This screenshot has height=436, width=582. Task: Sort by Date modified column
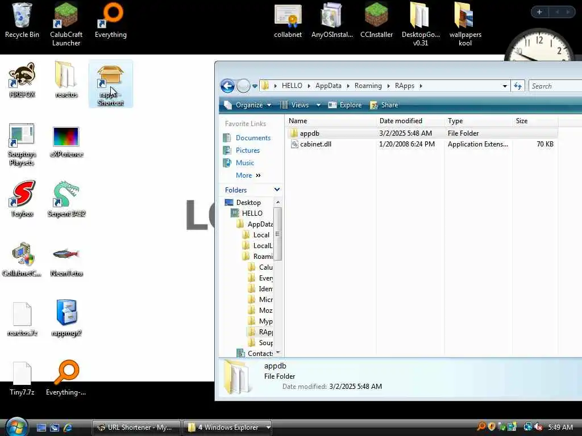point(410,121)
